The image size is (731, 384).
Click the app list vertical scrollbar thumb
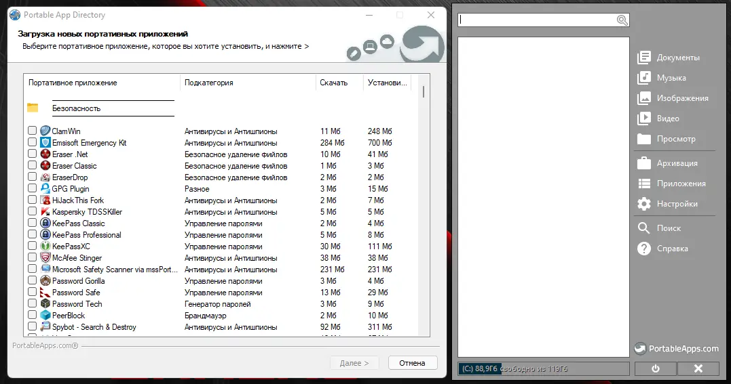pyautogui.click(x=424, y=91)
